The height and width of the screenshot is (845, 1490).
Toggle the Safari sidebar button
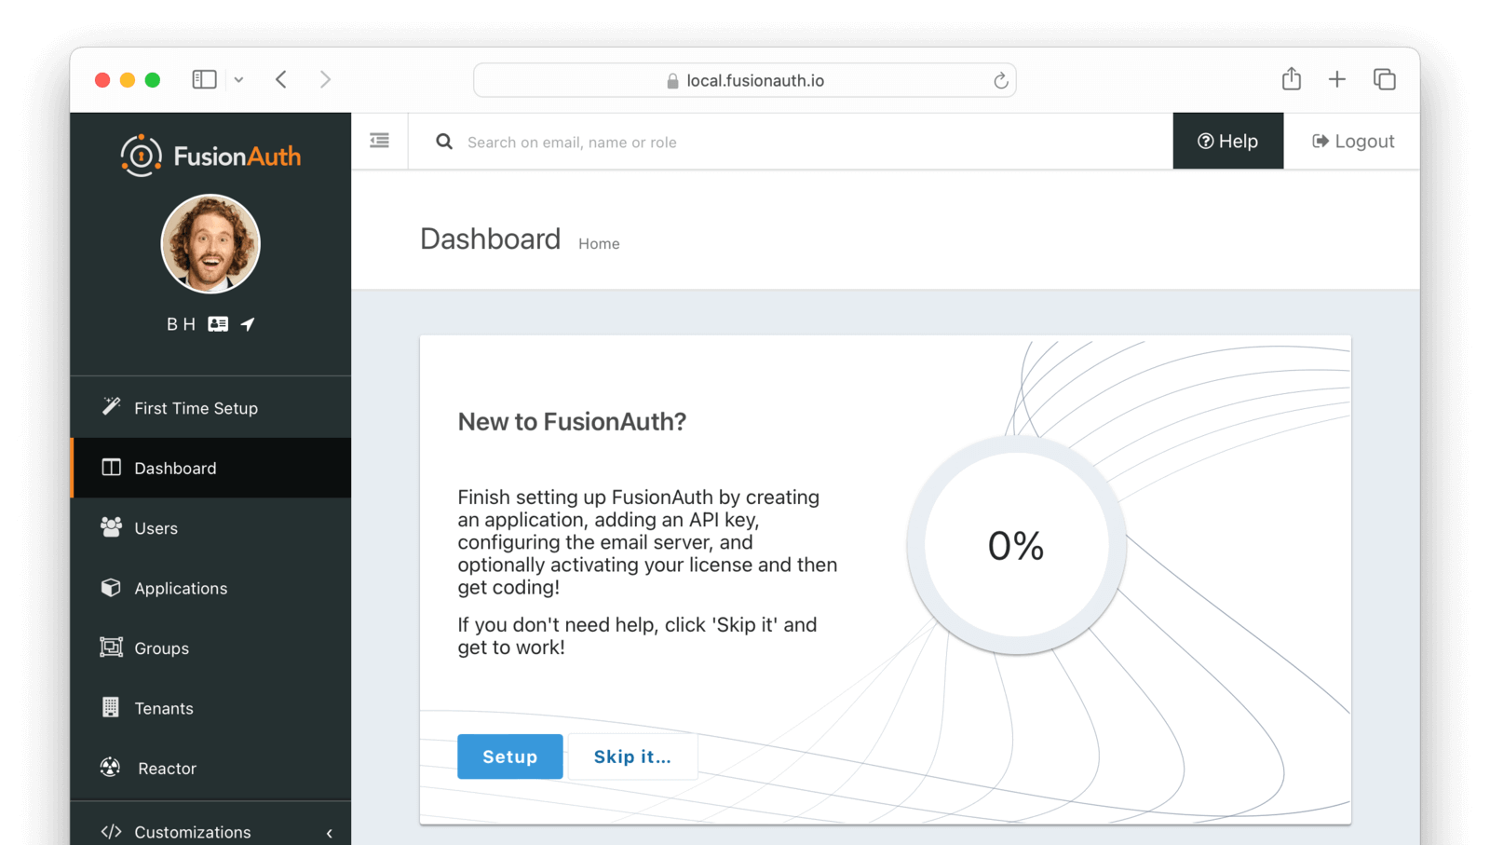(x=205, y=80)
